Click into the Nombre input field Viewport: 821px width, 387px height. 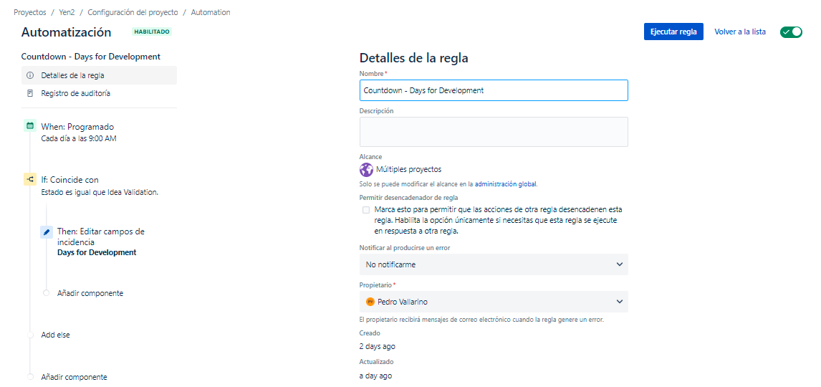coord(494,90)
